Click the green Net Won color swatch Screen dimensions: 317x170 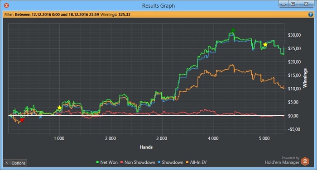tap(97, 162)
